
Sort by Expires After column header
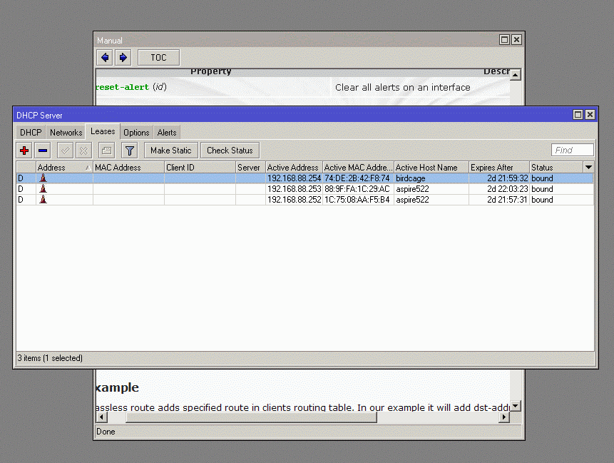(499, 167)
